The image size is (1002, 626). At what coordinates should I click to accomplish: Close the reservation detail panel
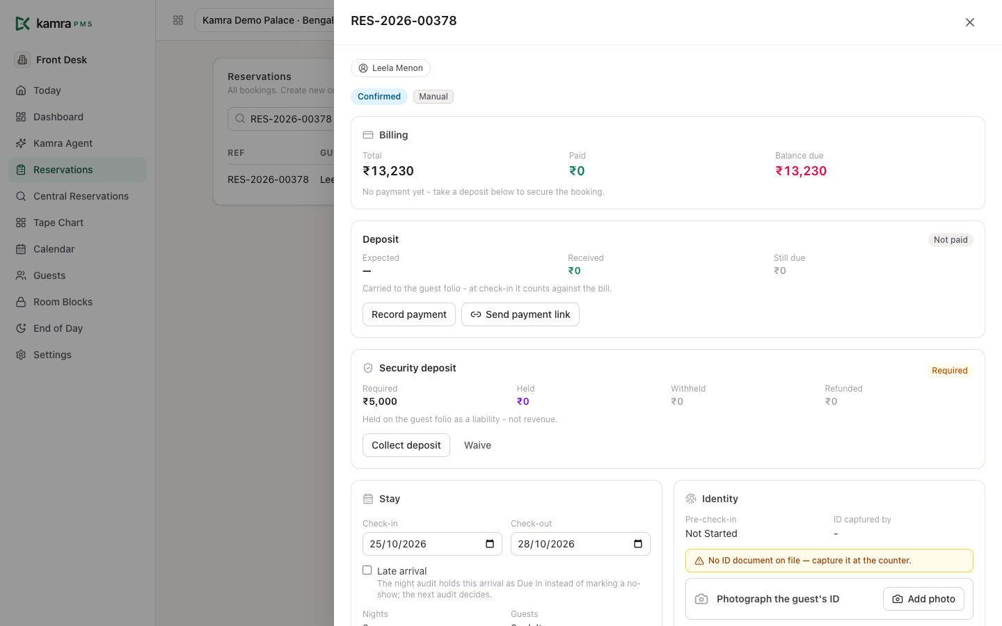coord(970,22)
